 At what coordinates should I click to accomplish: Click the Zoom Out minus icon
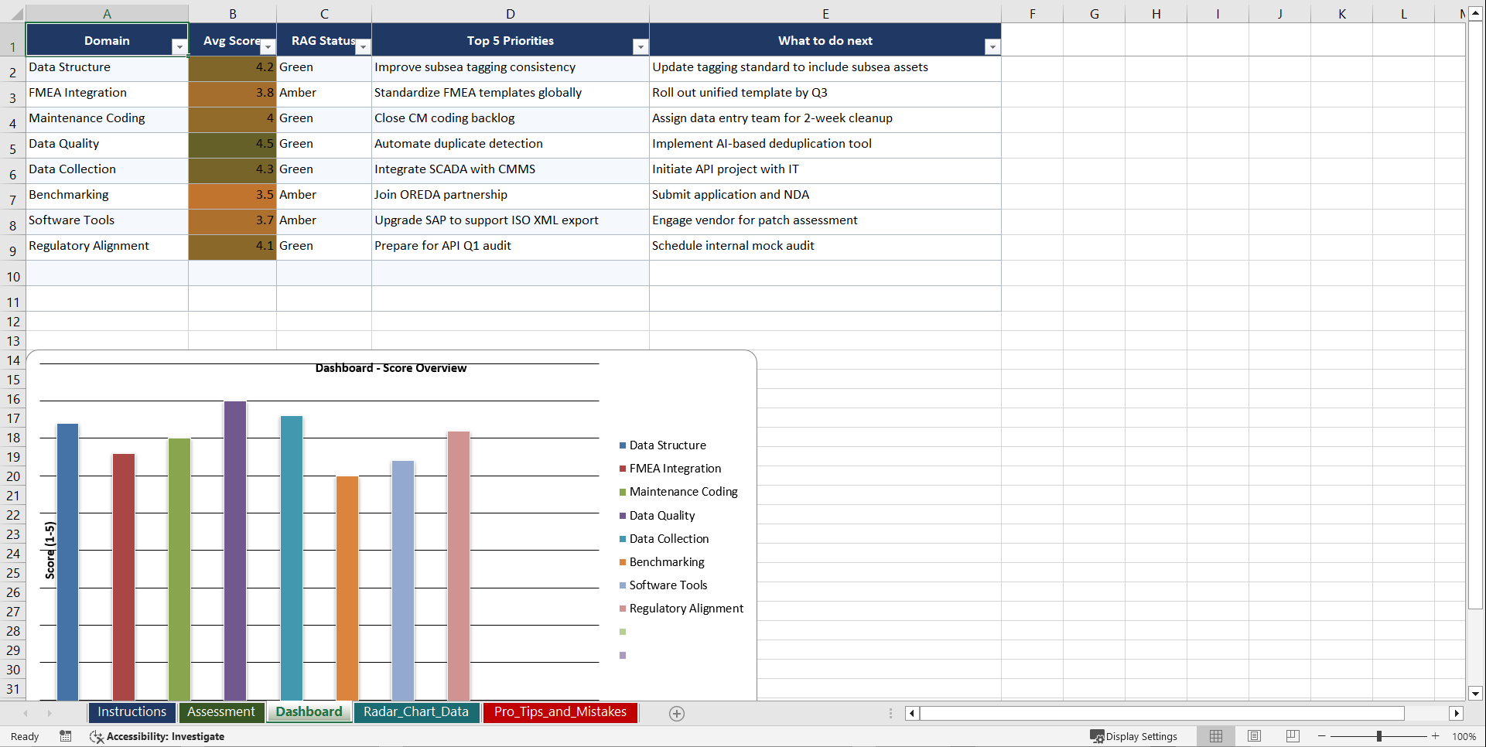coord(1321,736)
